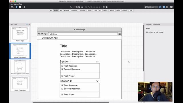Select the 'Section 1' label text
Viewport: 183px width, 103px height.
point(65,62)
